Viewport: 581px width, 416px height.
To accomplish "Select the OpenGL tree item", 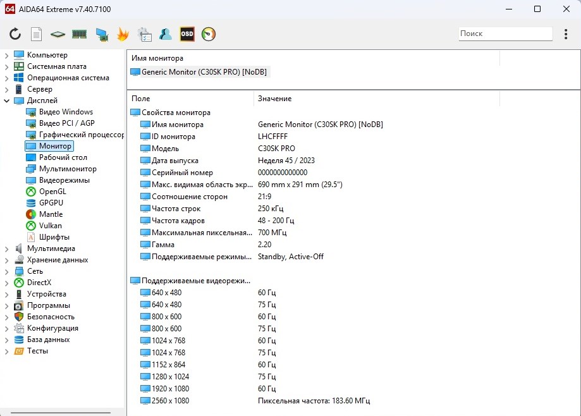I will click(x=52, y=192).
